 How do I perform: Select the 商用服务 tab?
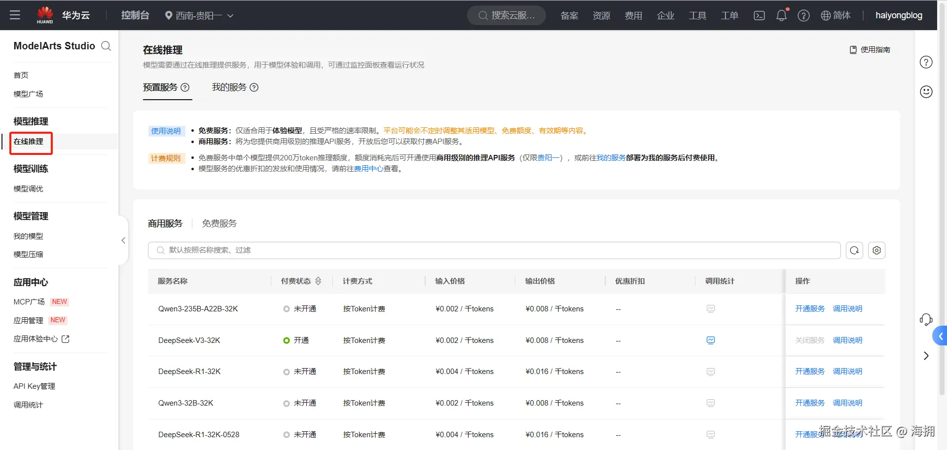165,224
